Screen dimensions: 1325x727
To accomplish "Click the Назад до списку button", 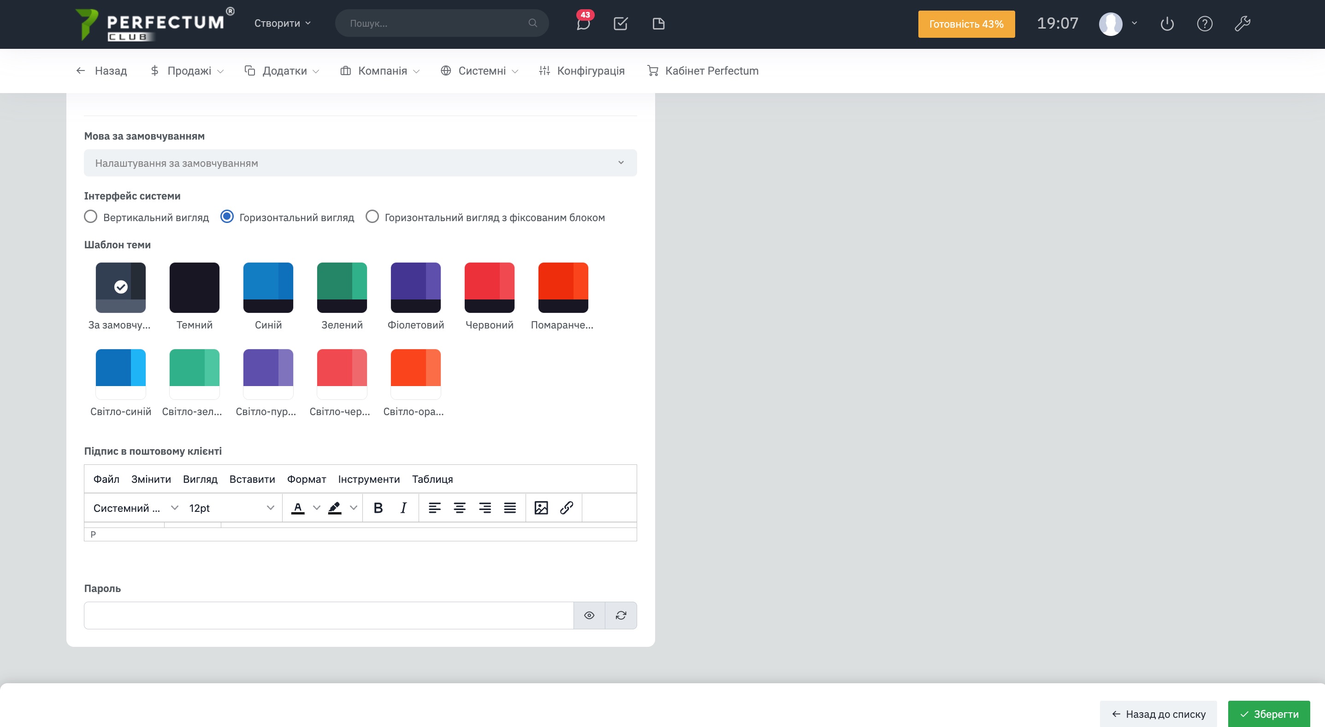I will click(x=1159, y=714).
